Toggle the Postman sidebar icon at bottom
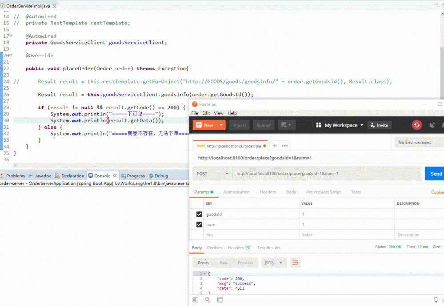 [195, 300]
